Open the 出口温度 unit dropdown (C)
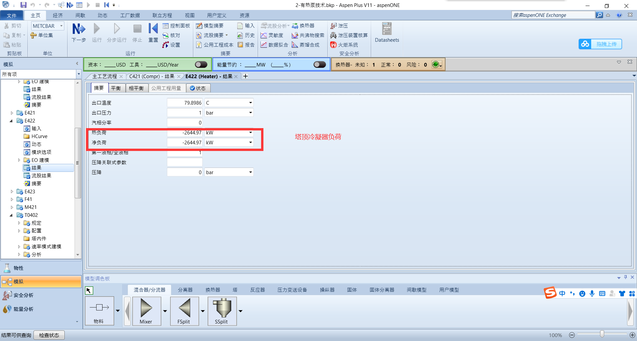 pyautogui.click(x=250, y=103)
